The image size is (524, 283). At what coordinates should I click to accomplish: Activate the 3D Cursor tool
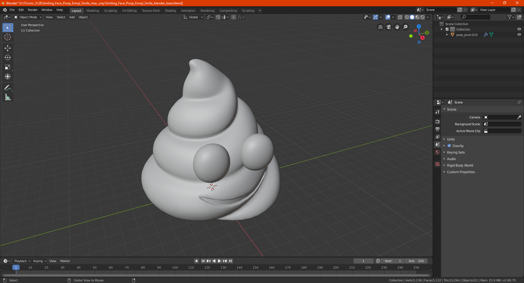pyautogui.click(x=8, y=37)
